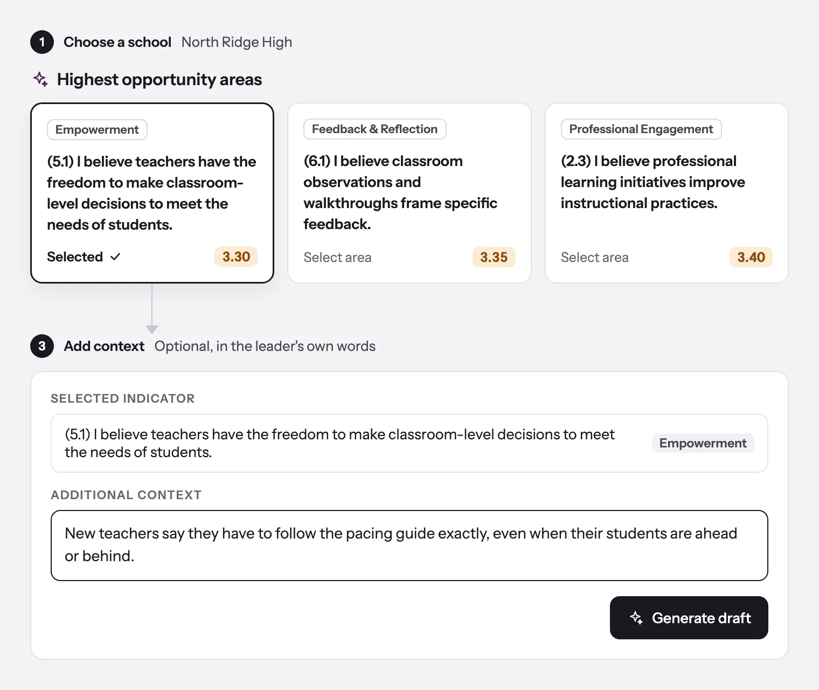Click the step 1 number badge

pyautogui.click(x=42, y=42)
